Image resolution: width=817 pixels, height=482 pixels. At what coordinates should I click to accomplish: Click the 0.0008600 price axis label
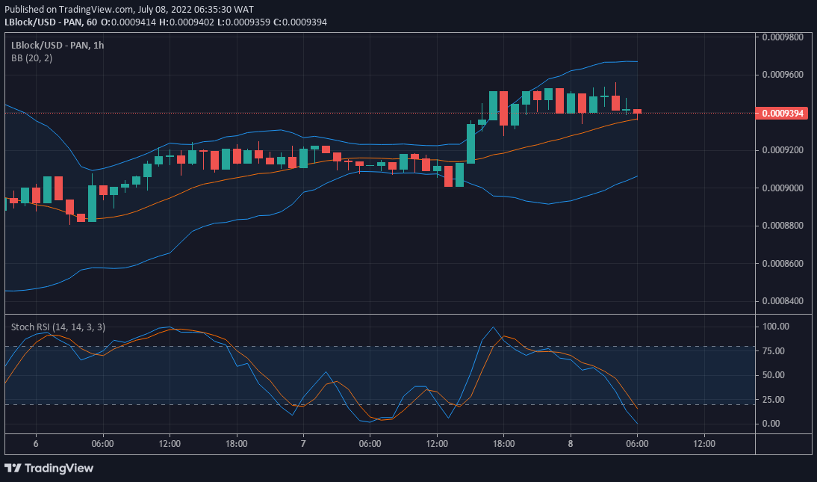click(783, 264)
